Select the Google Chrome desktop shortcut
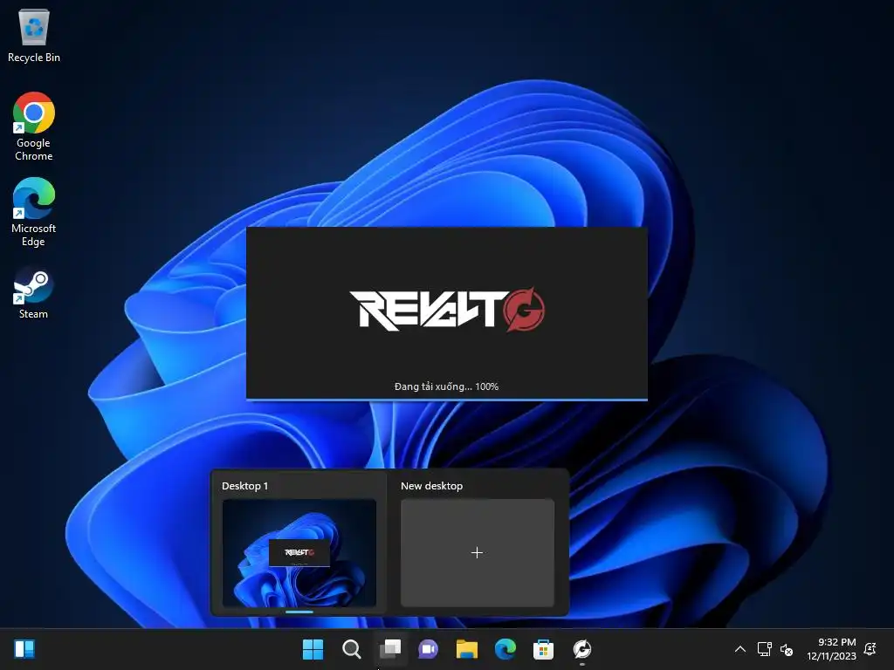Screen dimensions: 894x670 point(34,126)
